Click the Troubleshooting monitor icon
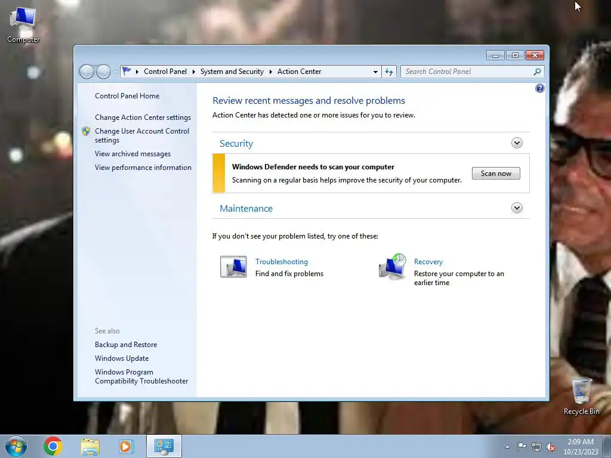The width and height of the screenshot is (611, 458). click(233, 267)
